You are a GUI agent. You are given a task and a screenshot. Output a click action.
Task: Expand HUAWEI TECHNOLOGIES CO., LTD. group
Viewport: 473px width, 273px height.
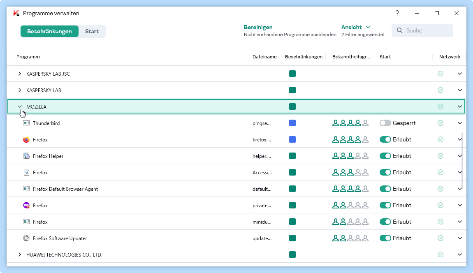pos(20,254)
